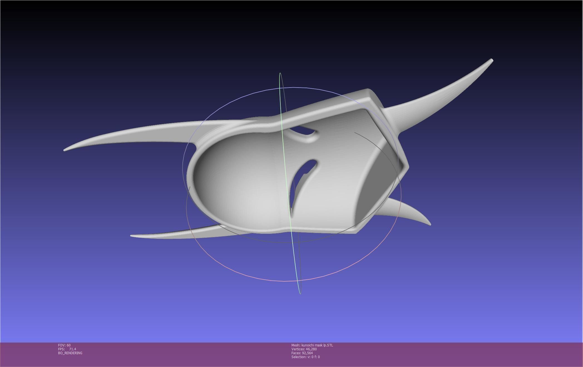Click the Faces: 92,564 label
The image size is (583, 367).
tap(302, 353)
